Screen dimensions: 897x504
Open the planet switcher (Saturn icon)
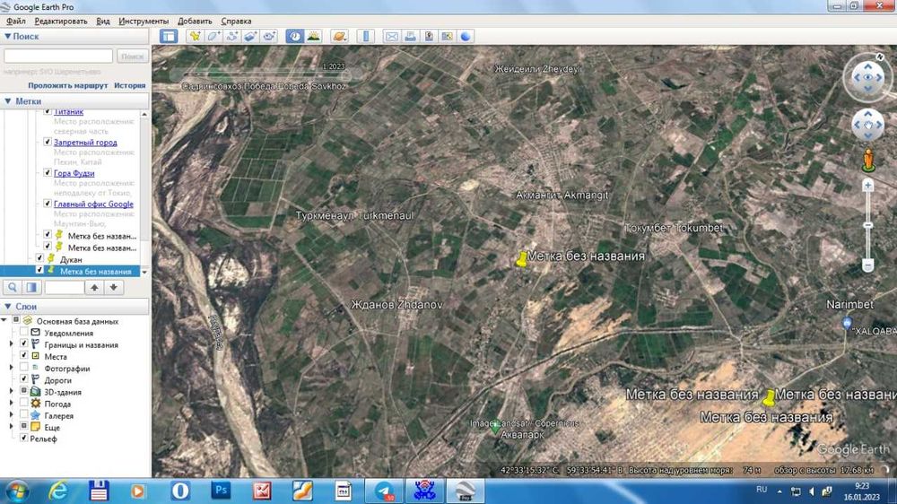pyautogui.click(x=339, y=36)
